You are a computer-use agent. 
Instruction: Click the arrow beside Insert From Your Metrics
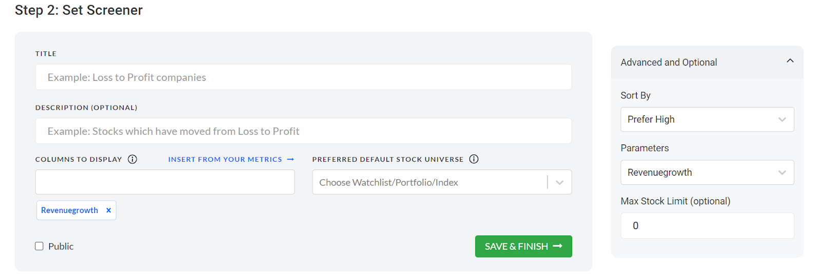click(290, 159)
